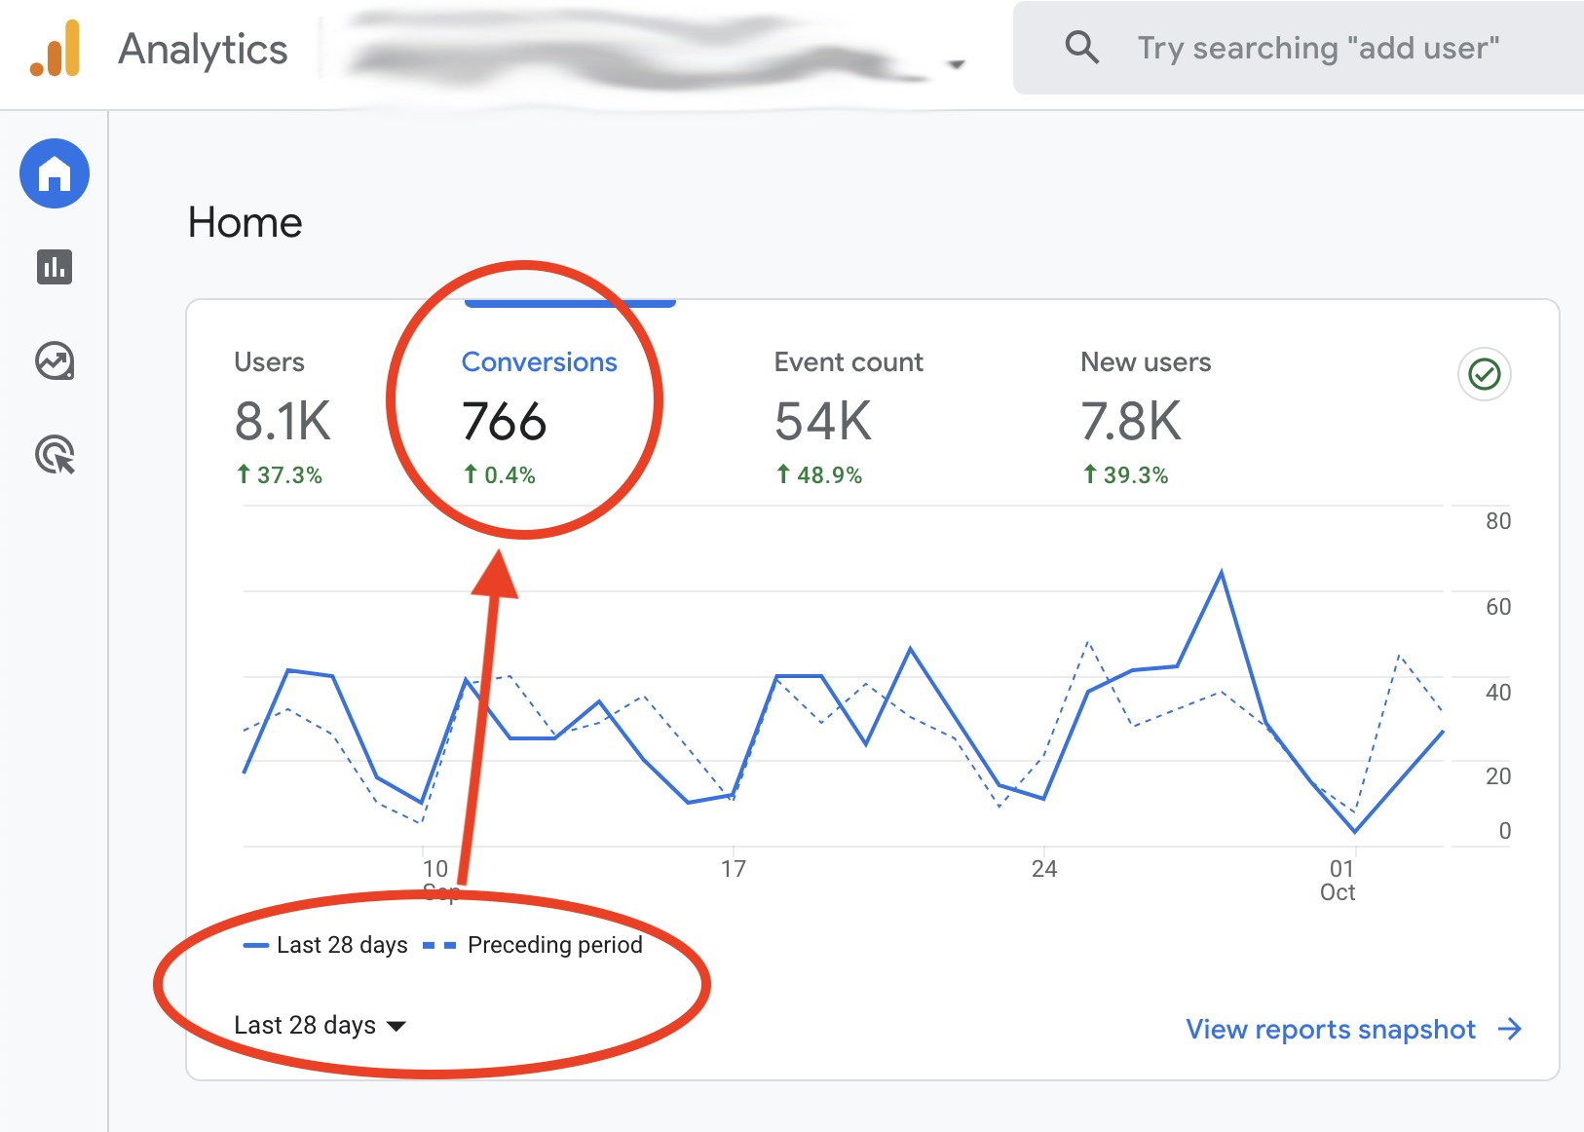Click the Preceding period dashed legend swatch

tap(439, 946)
